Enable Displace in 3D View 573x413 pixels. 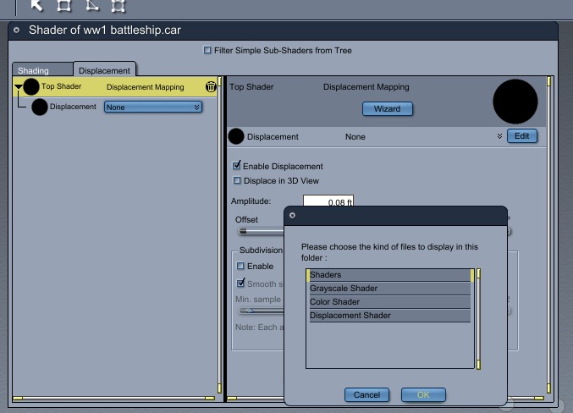tap(237, 180)
